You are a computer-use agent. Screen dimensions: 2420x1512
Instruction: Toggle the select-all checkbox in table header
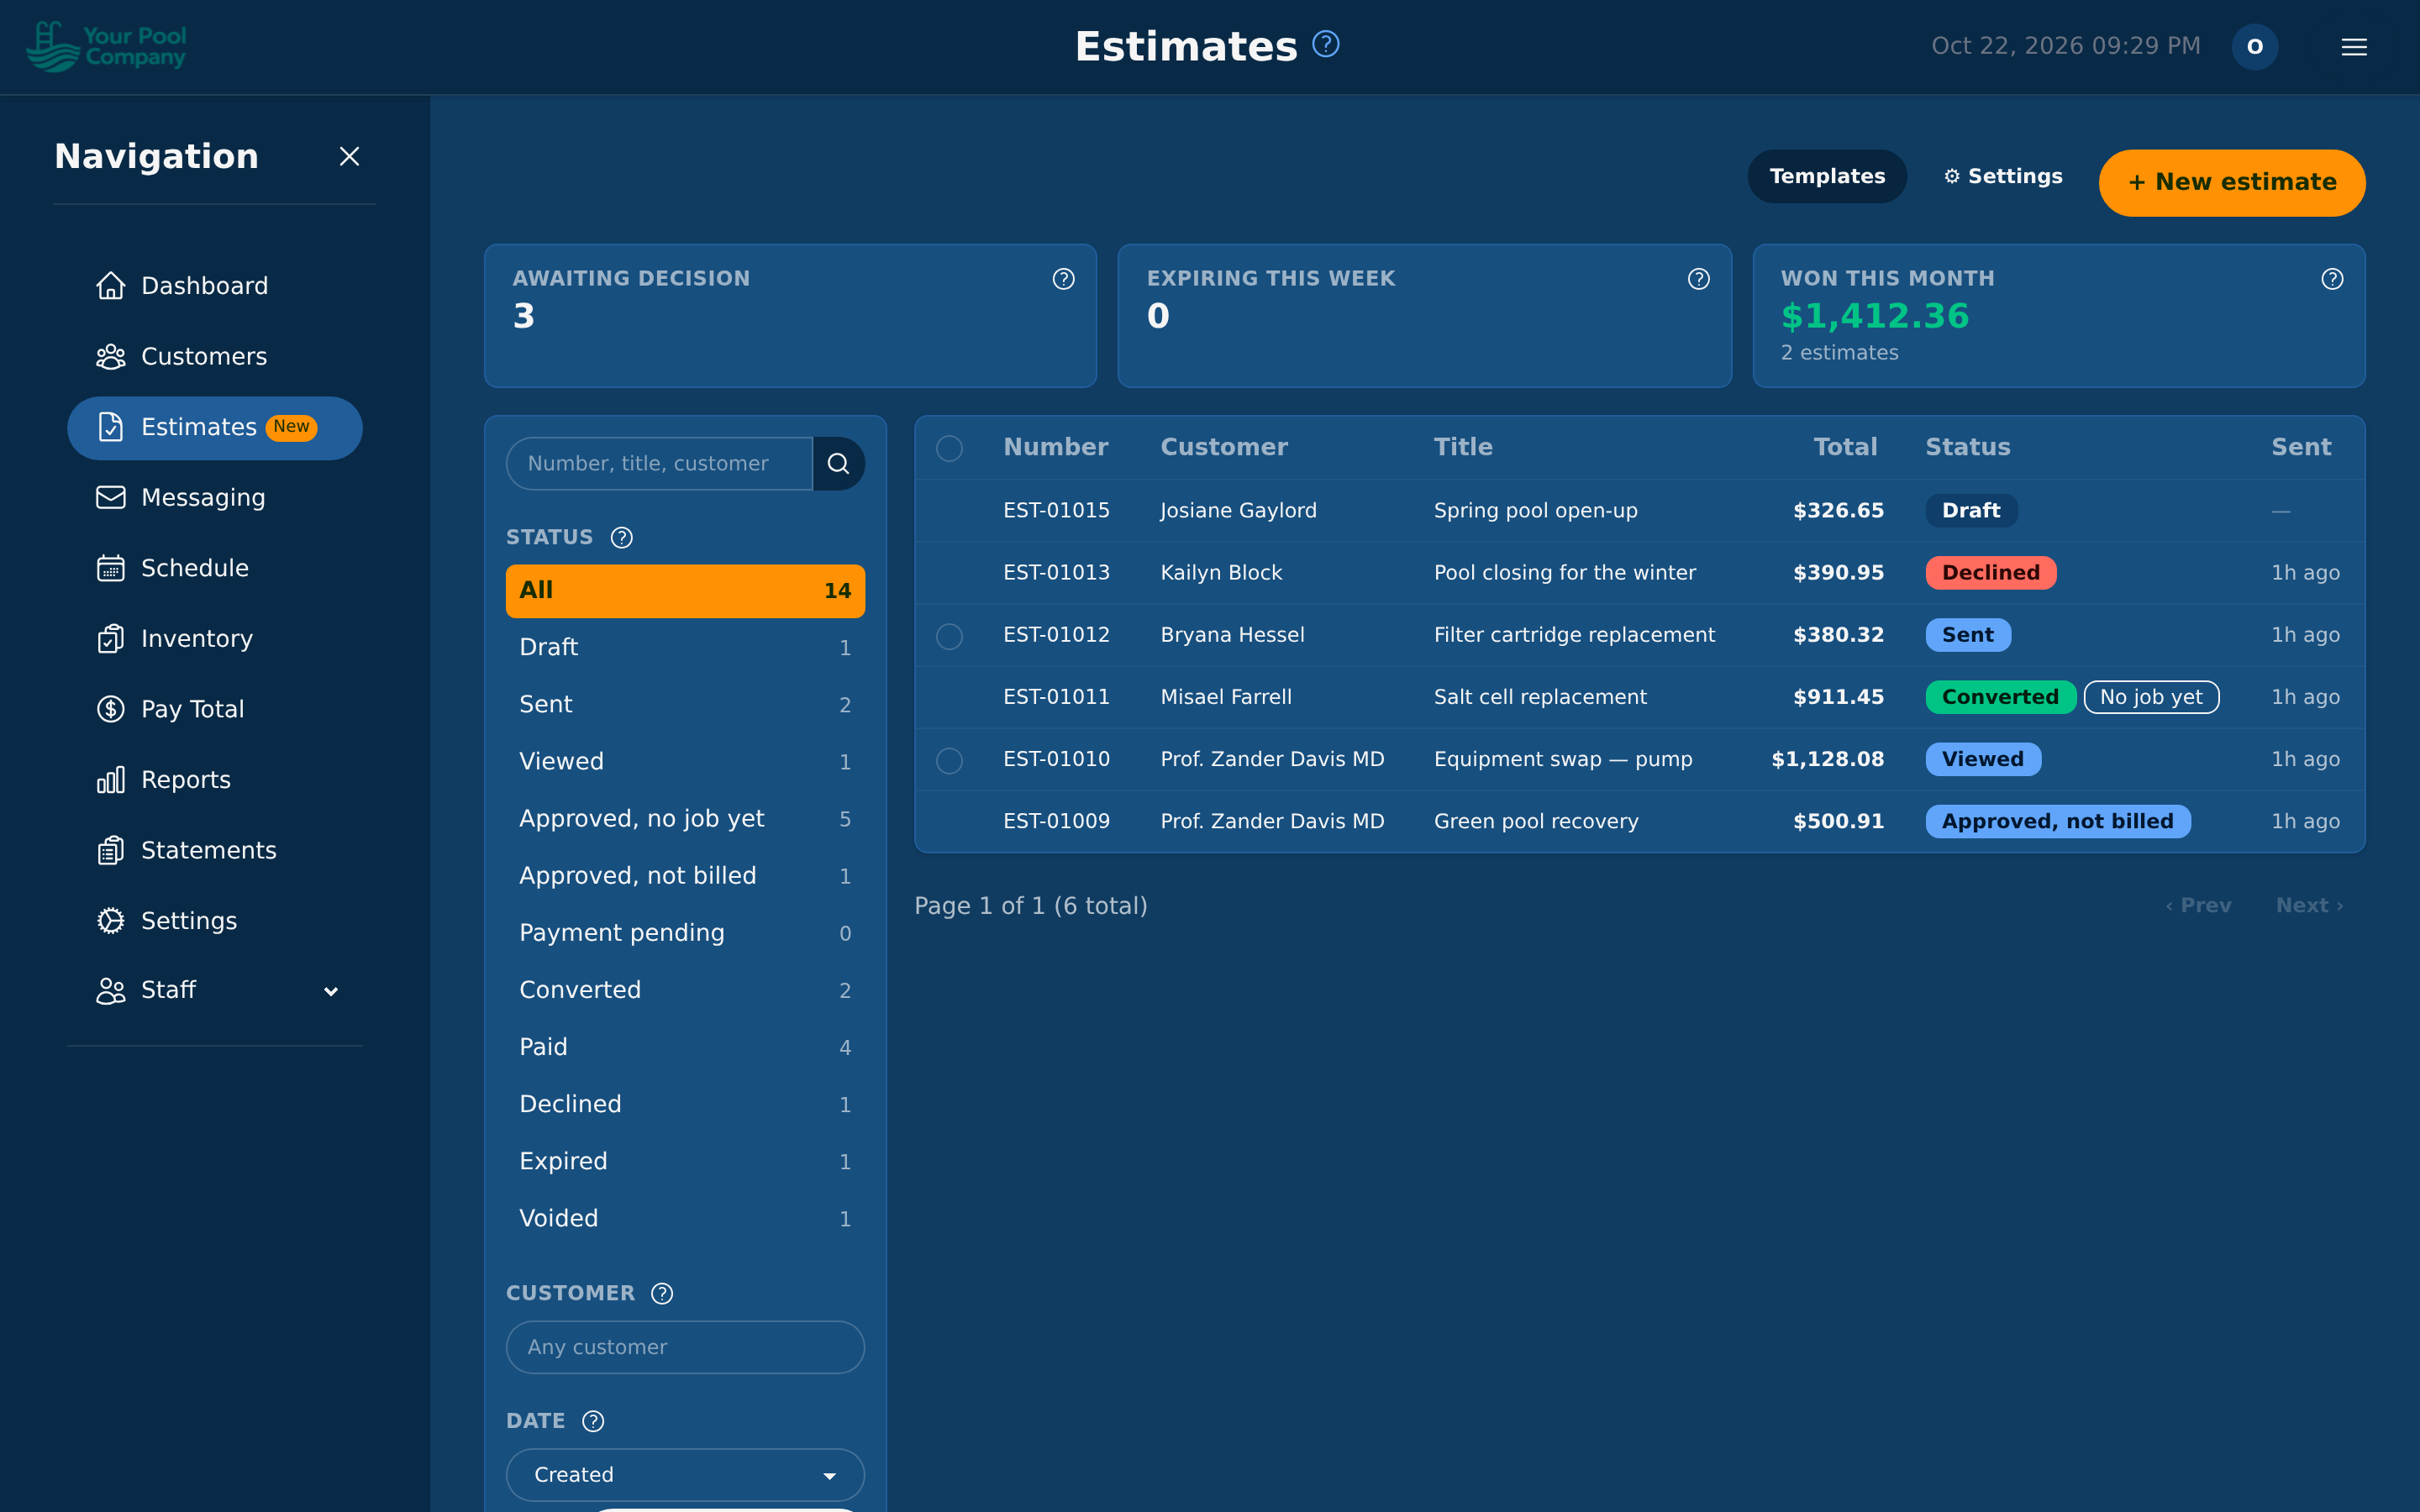949,448
